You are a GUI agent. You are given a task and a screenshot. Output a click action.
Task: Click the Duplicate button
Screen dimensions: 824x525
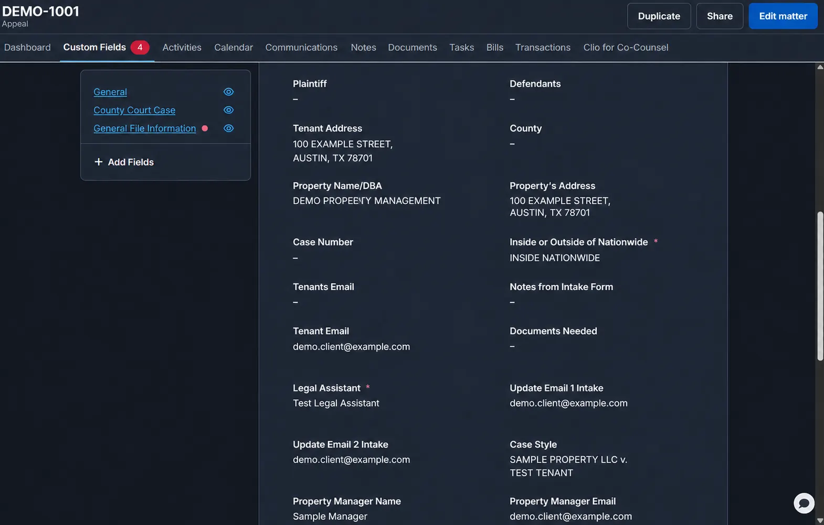tap(659, 16)
